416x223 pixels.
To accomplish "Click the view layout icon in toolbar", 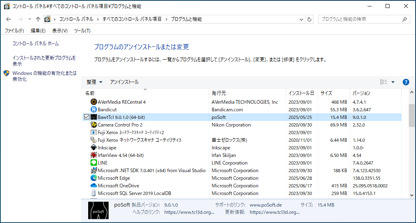I will coord(384,82).
